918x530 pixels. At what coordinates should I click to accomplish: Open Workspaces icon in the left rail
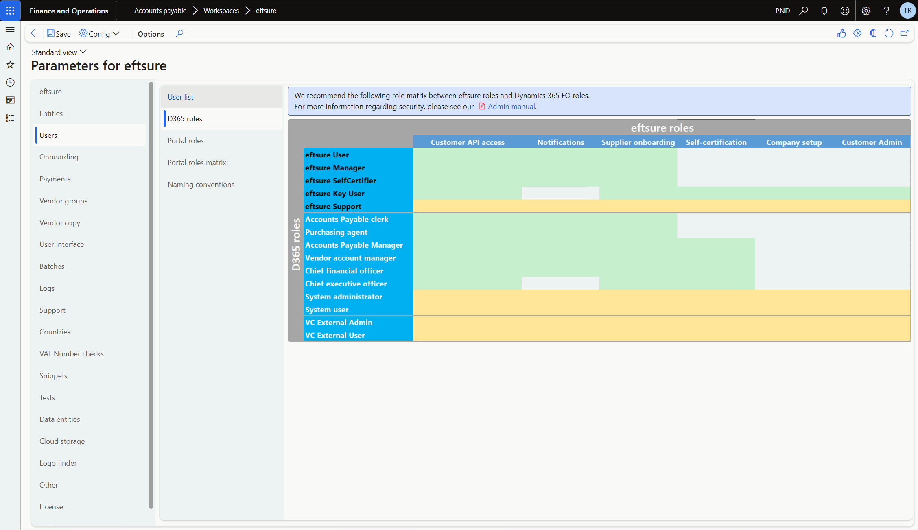tap(10, 100)
